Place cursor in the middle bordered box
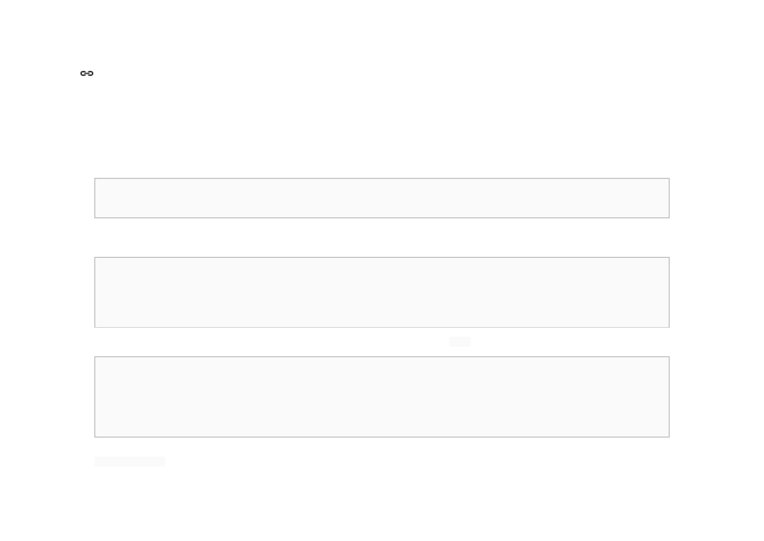The width and height of the screenshot is (764, 541). click(382, 292)
